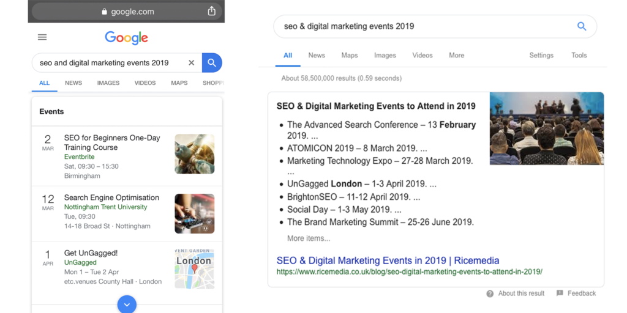Switch to desktop Videos tab
The width and height of the screenshot is (627, 313).
pos(422,56)
